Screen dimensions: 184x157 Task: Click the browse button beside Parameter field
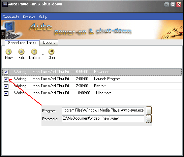tap(149, 119)
